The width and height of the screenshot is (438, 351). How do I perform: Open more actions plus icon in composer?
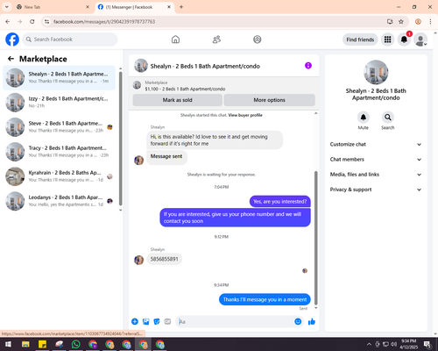click(135, 322)
